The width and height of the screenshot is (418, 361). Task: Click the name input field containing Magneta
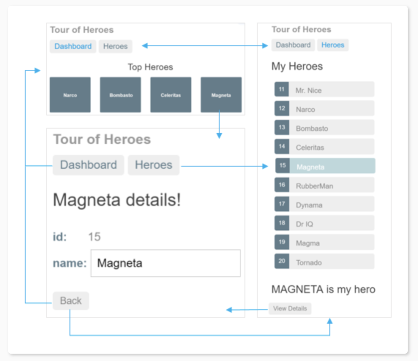tap(165, 263)
